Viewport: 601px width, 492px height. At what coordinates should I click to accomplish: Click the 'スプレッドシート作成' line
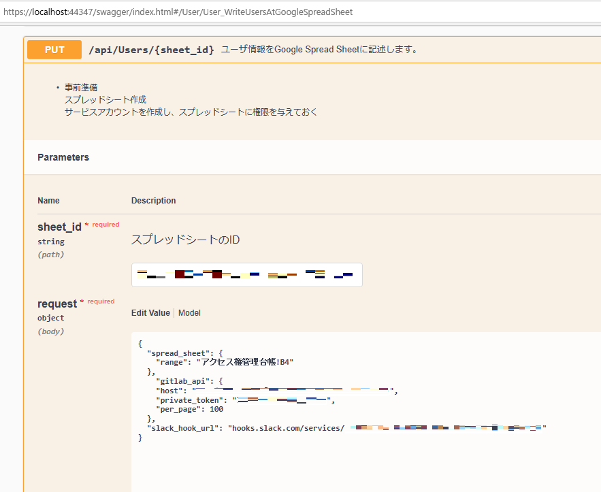point(105,99)
